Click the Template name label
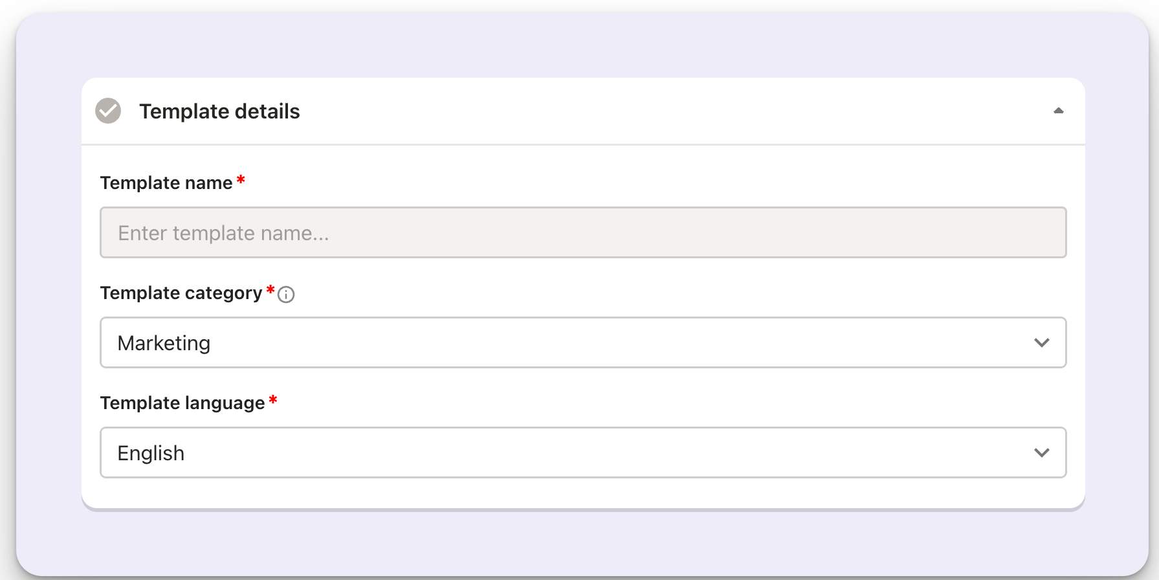The image size is (1159, 580). (166, 183)
